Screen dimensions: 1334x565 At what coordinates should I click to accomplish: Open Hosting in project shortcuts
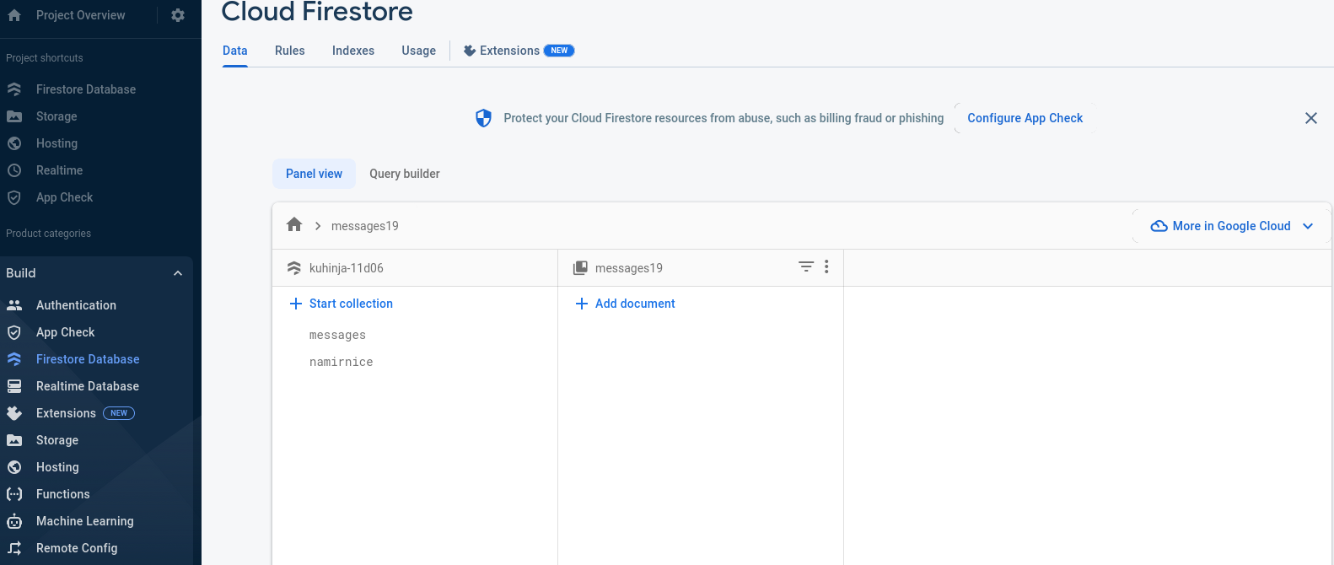pos(56,143)
